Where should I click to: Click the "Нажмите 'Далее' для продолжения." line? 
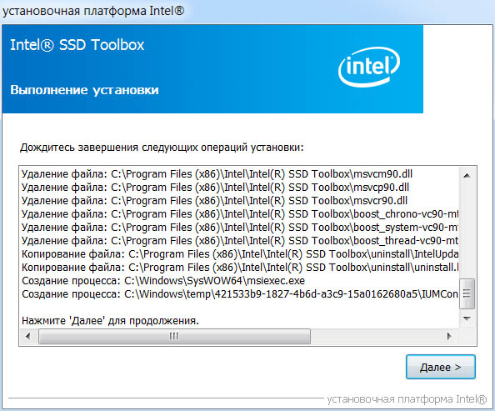110,321
